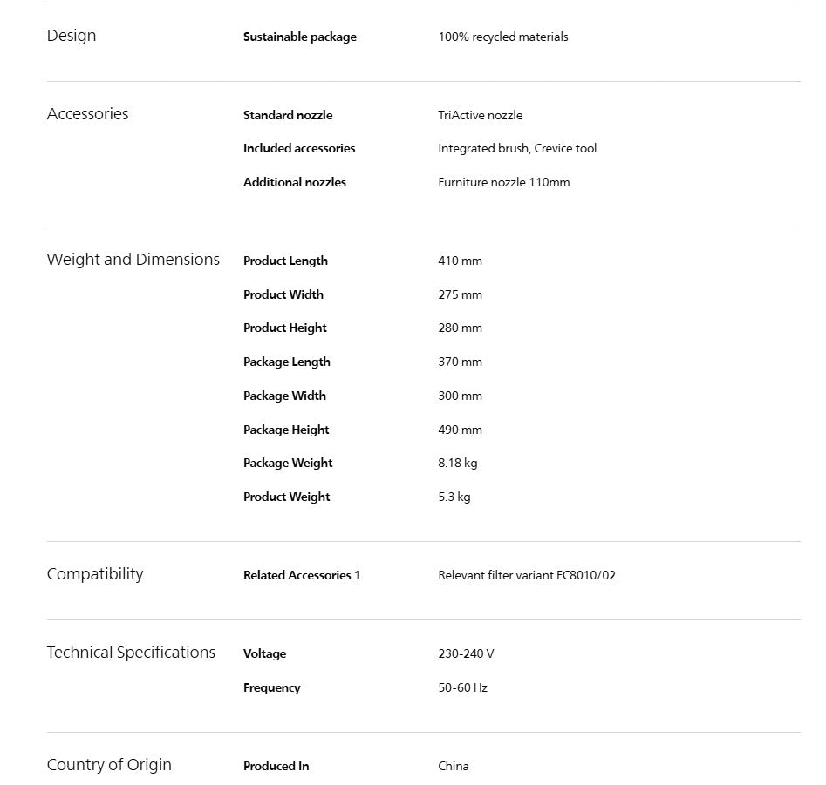Click the Standard nozzle label
826x785 pixels.
[x=288, y=115]
